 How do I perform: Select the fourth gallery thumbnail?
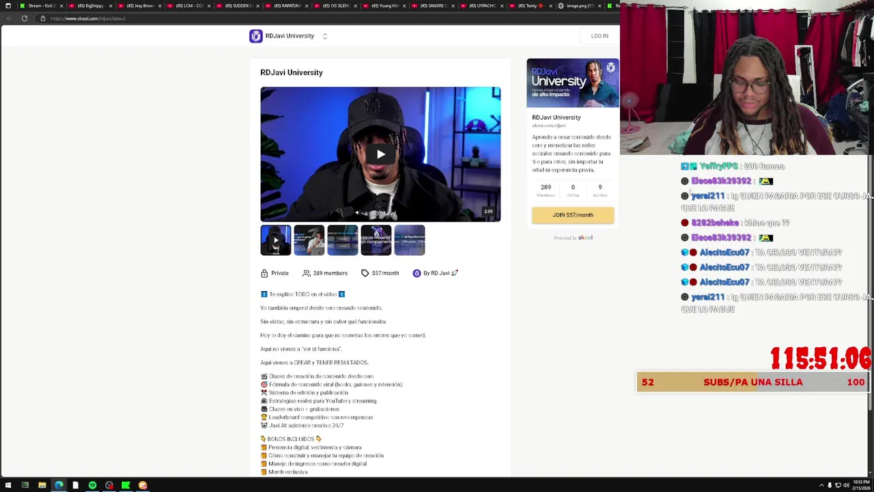[x=376, y=240]
